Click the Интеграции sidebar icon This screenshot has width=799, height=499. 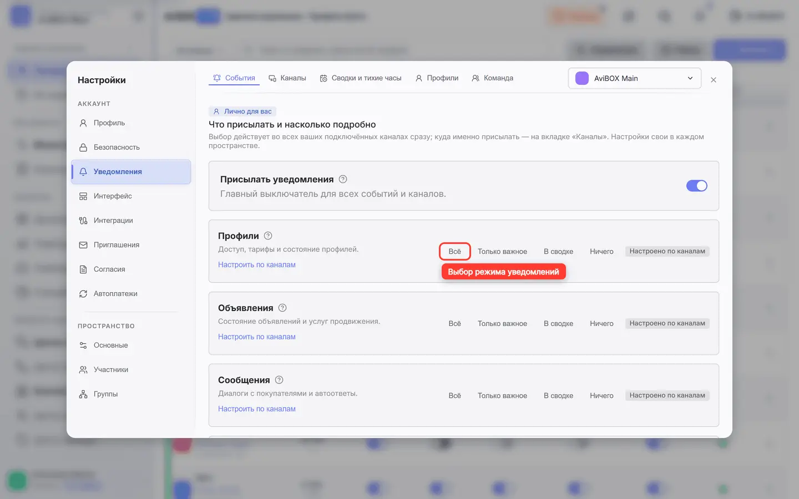(x=83, y=221)
